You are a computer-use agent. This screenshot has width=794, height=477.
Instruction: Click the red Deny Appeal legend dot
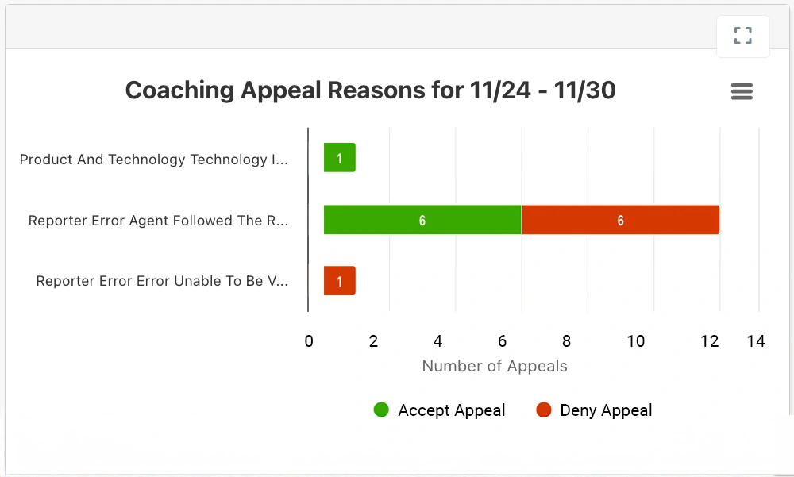coord(544,410)
